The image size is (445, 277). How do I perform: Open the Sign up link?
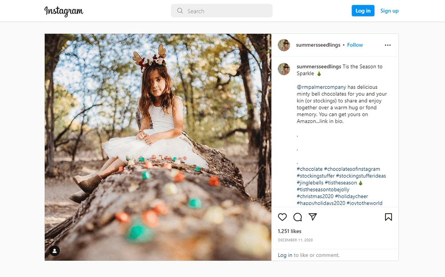point(389,11)
